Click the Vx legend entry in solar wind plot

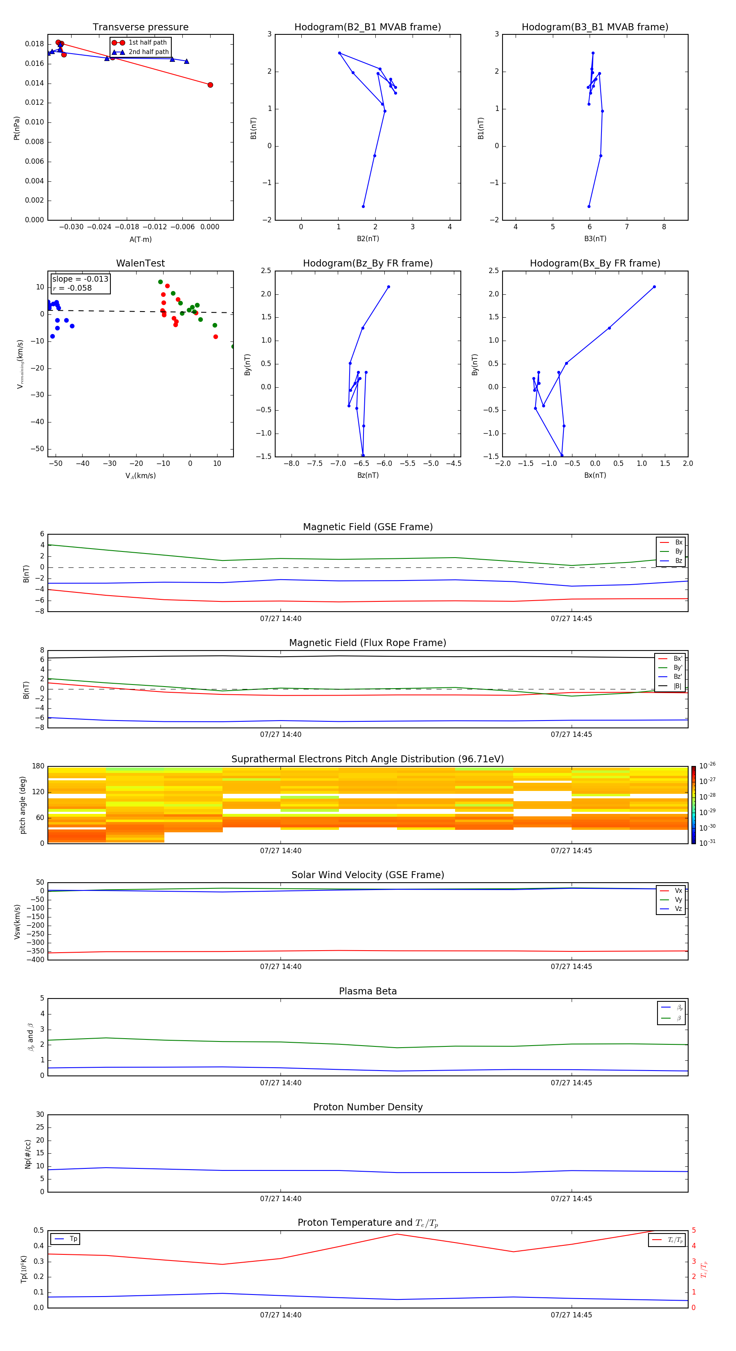[x=671, y=890]
